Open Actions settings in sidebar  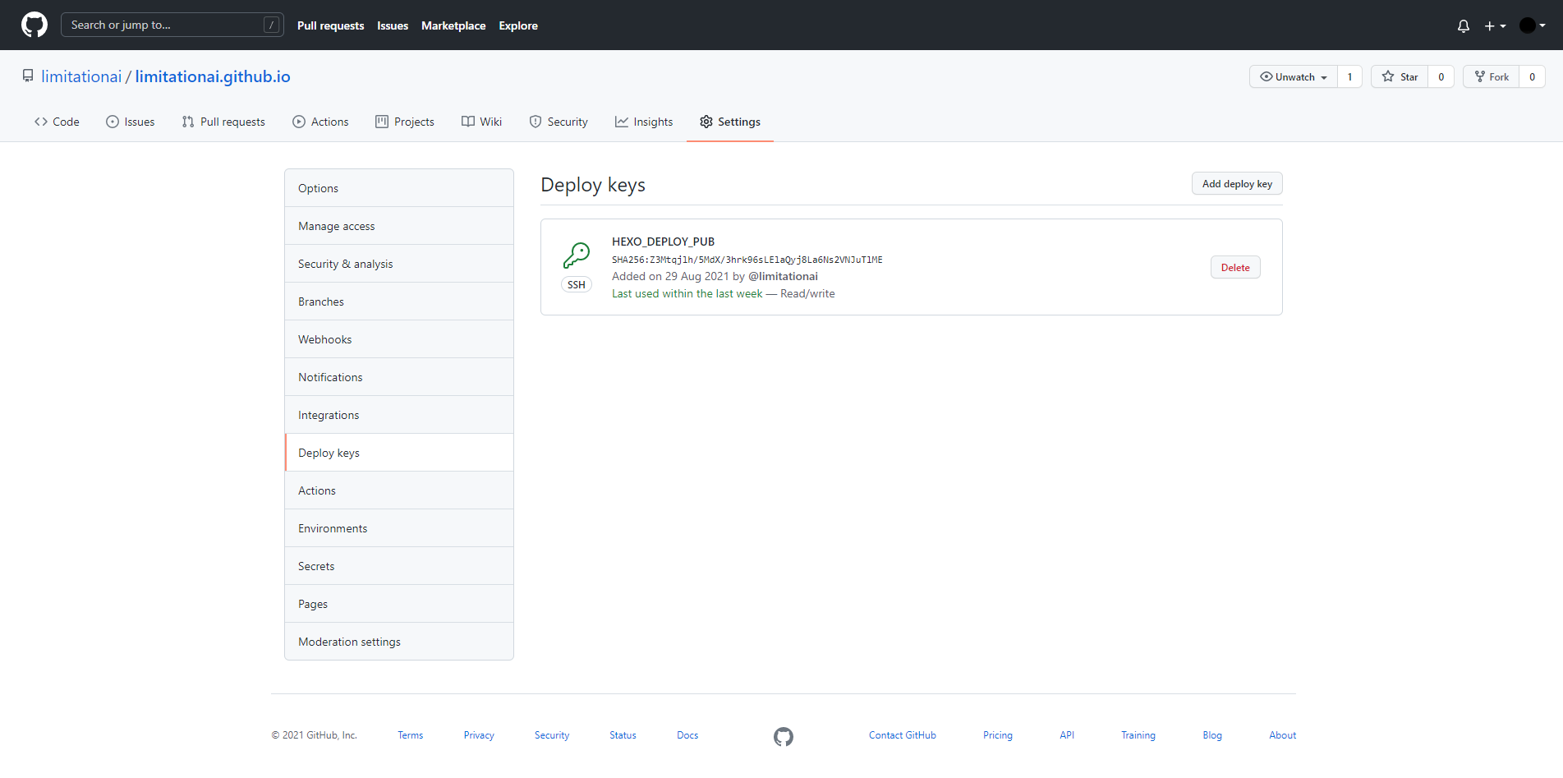point(399,490)
